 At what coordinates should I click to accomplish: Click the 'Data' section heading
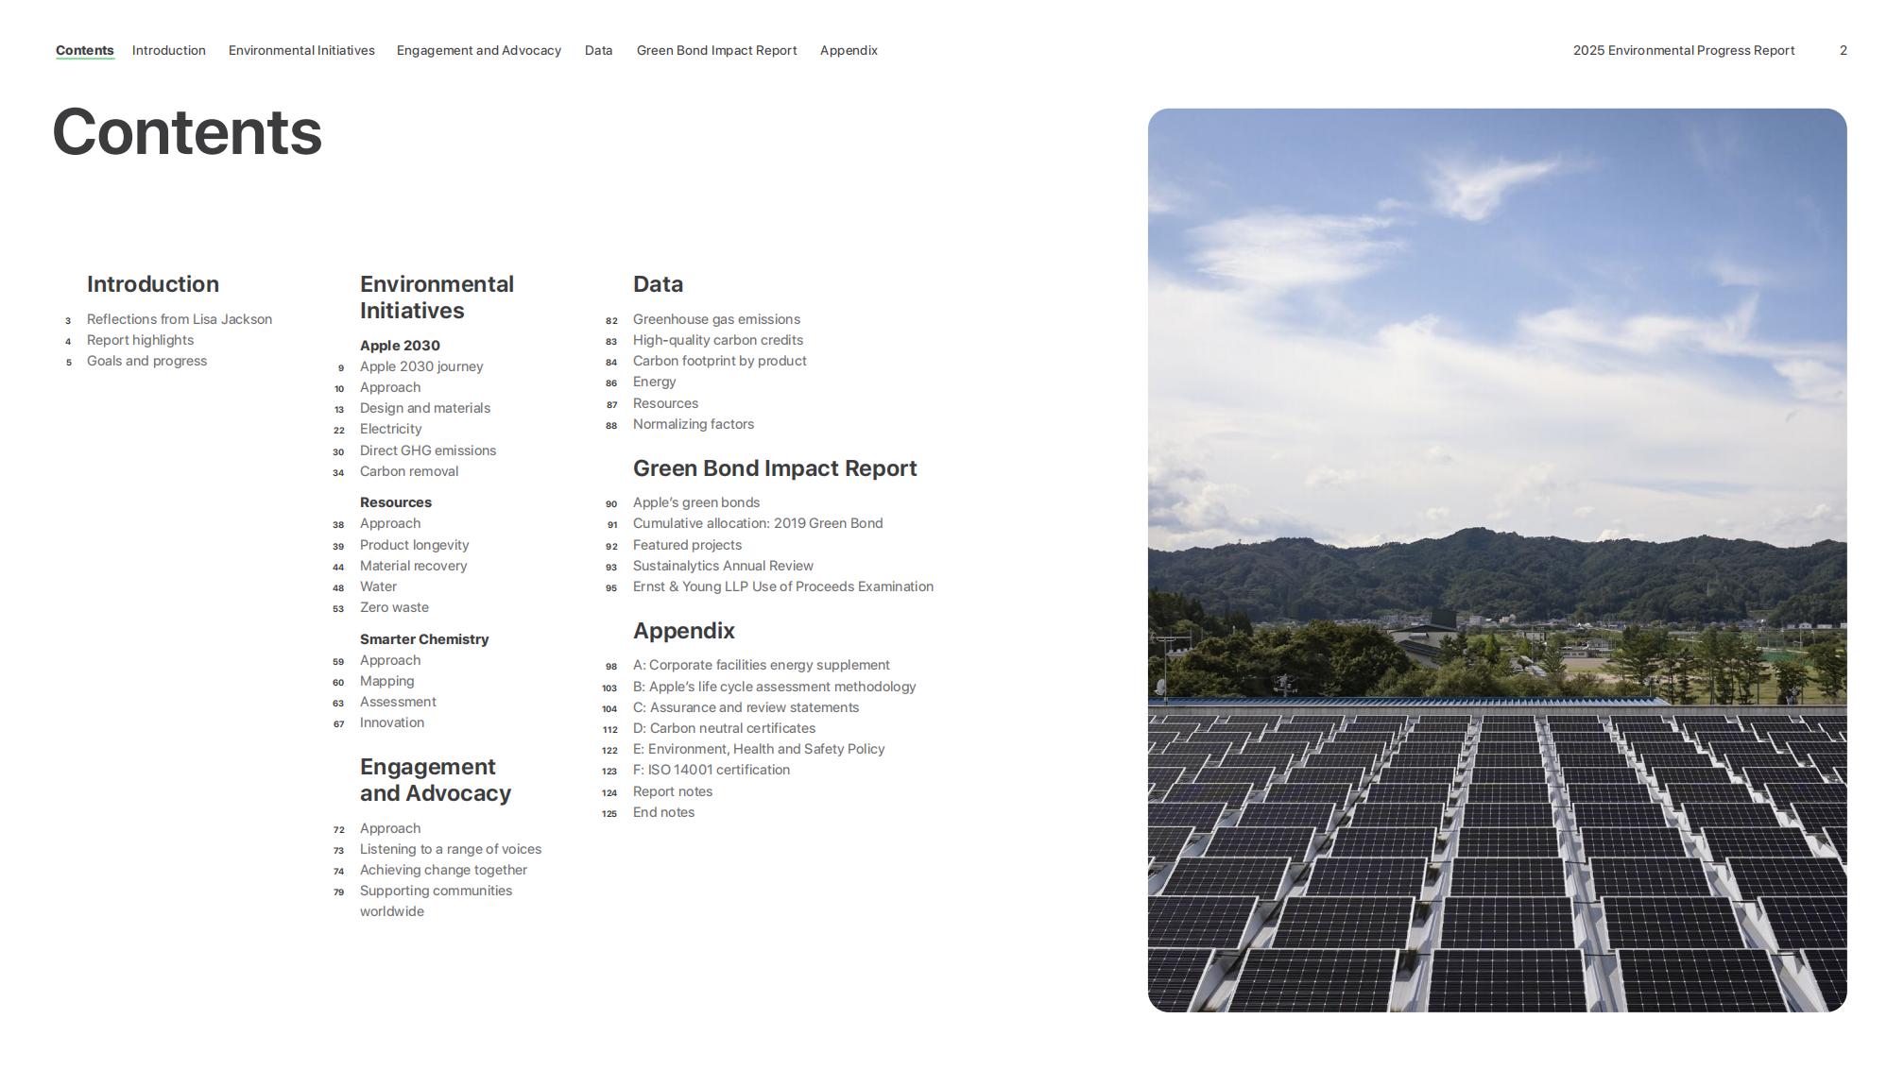pyautogui.click(x=659, y=284)
